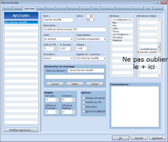This screenshot has height=142, width=168.
Task: Enable the Feu attribute checkbox
Action: (111, 26)
